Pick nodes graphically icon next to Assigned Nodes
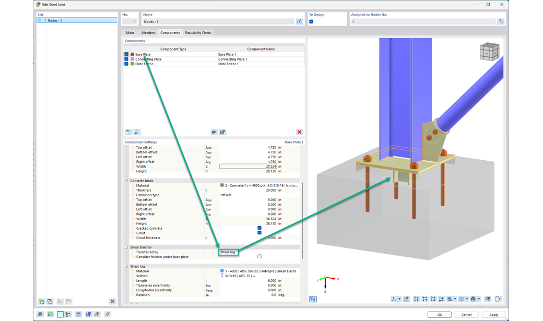This screenshot has height=321, width=543. [501, 21]
